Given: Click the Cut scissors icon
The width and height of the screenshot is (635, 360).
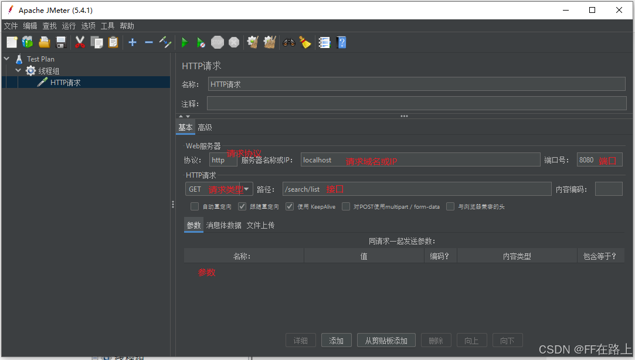Looking at the screenshot, I should pyautogui.click(x=80, y=42).
